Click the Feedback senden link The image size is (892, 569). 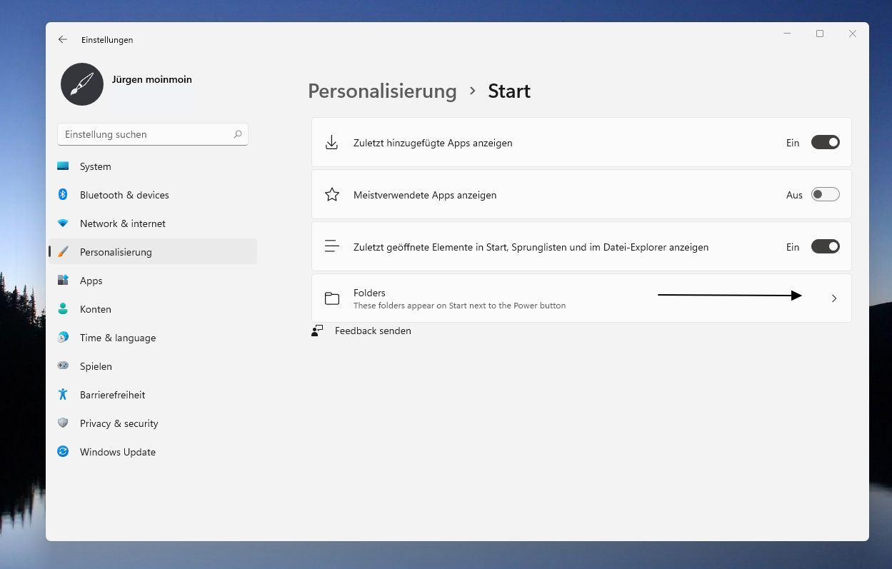point(373,331)
